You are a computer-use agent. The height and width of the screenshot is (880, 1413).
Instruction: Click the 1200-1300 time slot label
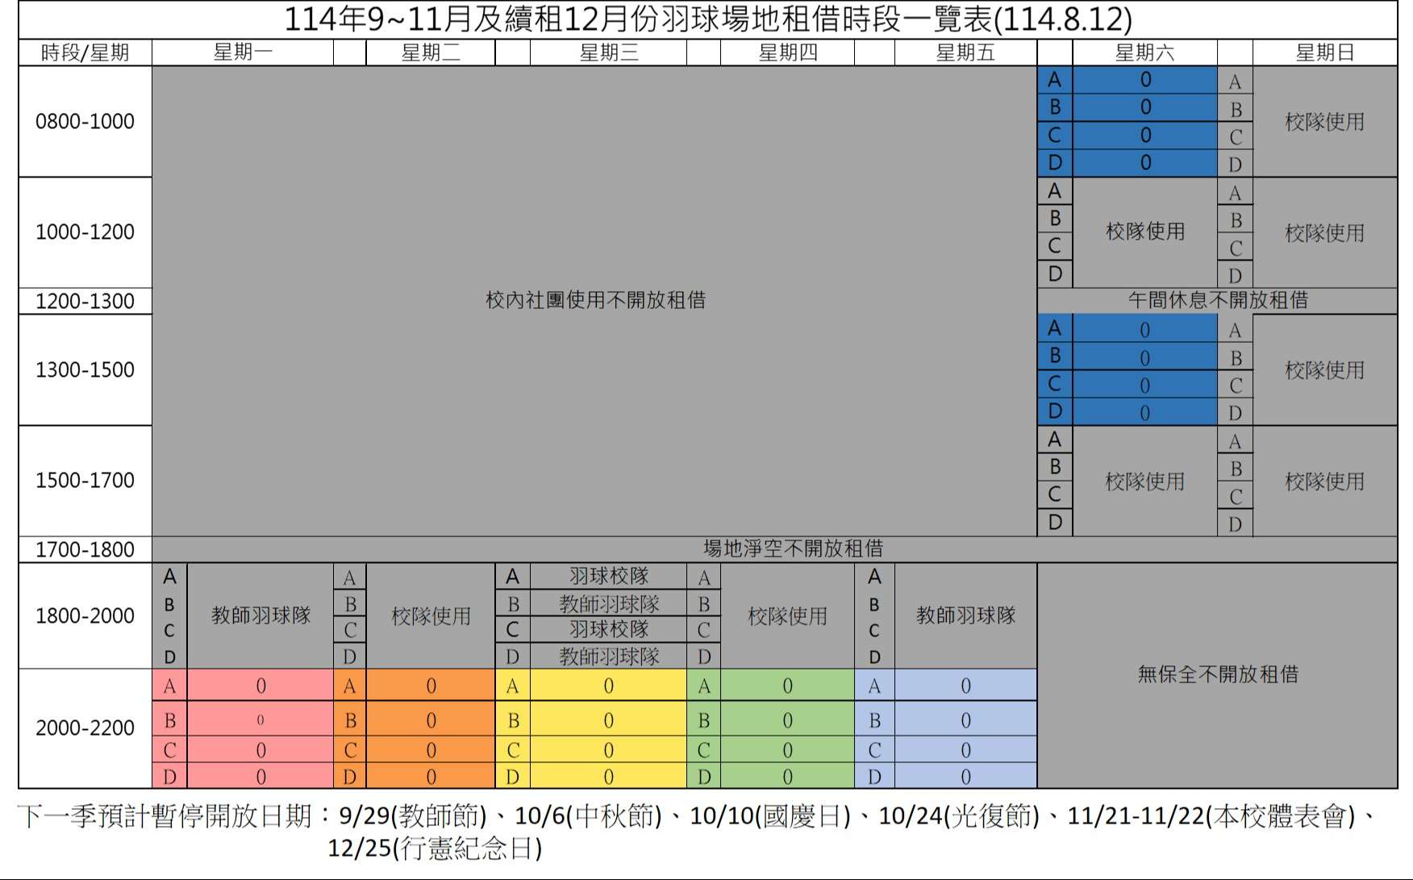coord(85,301)
